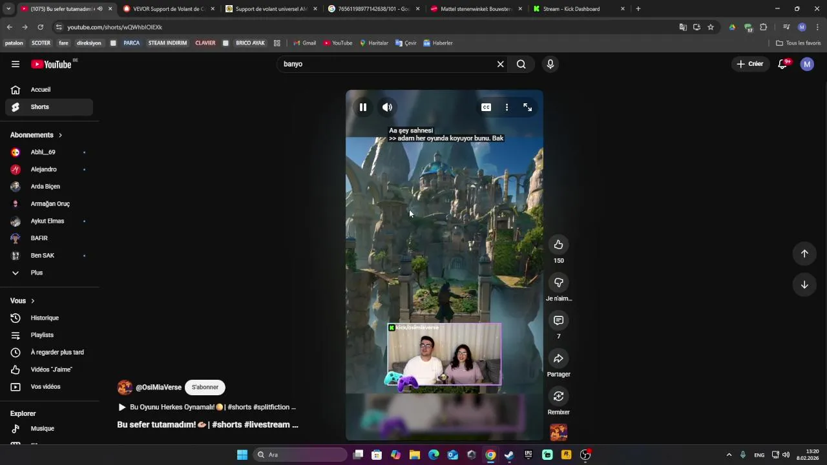827x465 pixels.
Task: Open the account avatar menu
Action: (x=807, y=64)
